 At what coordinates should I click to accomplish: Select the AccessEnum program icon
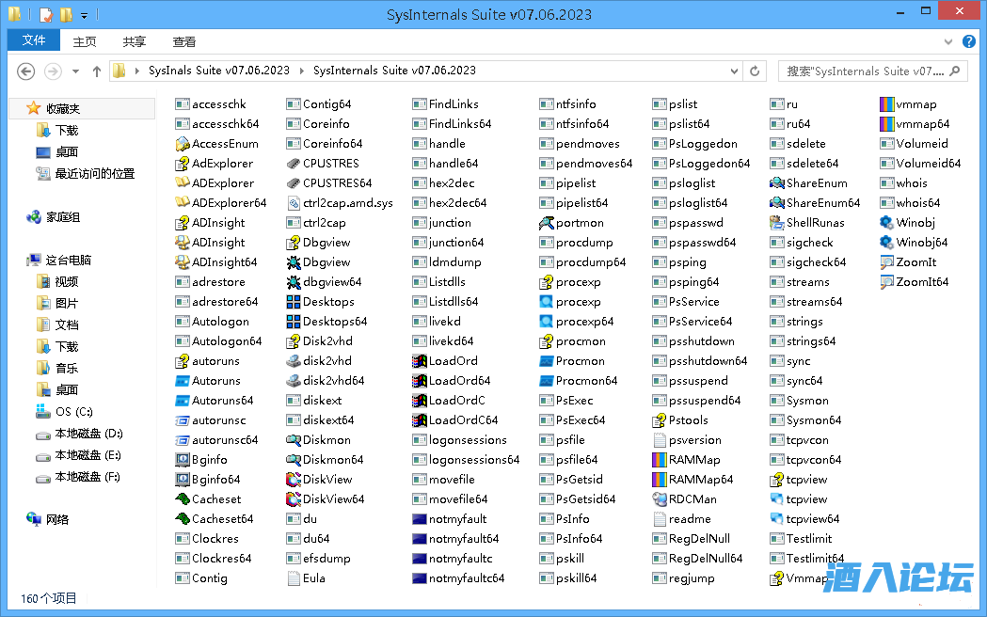tap(183, 144)
